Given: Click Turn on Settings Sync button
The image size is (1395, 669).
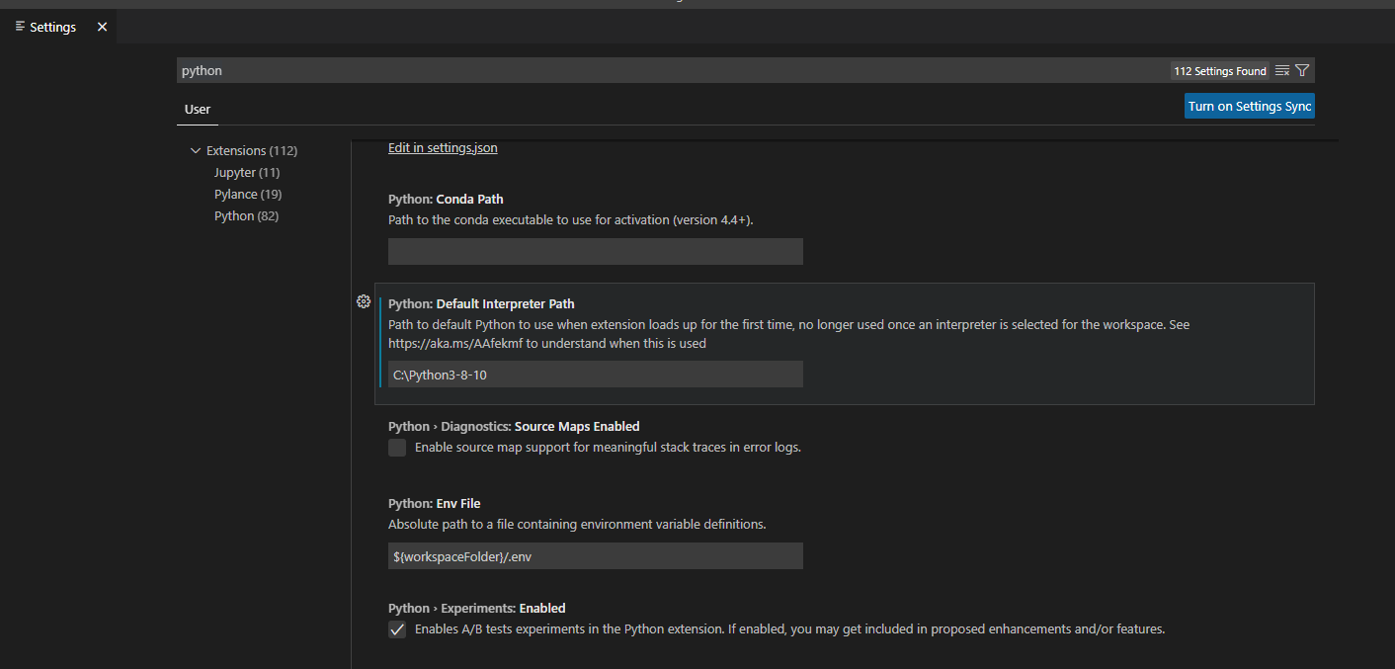Looking at the screenshot, I should pyautogui.click(x=1250, y=107).
